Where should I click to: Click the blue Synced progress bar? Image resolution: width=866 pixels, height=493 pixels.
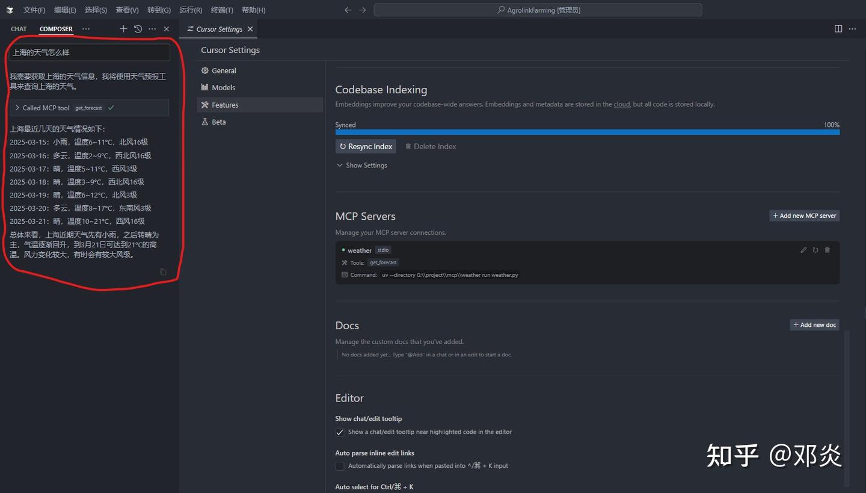[x=587, y=132]
